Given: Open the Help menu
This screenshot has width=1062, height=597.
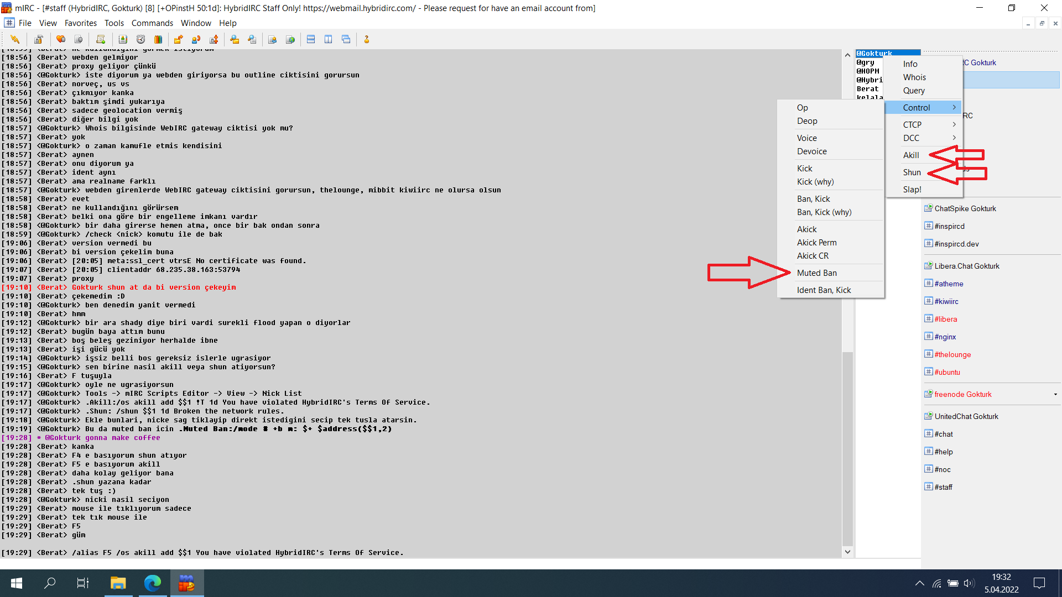Looking at the screenshot, I should (x=228, y=23).
